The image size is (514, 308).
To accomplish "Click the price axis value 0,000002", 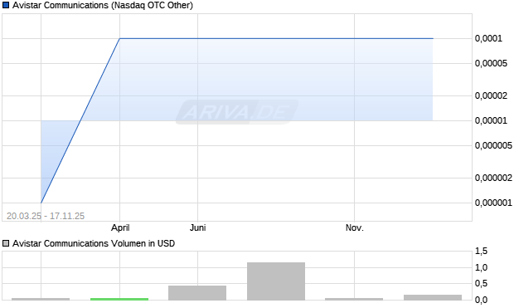I will (x=493, y=178).
